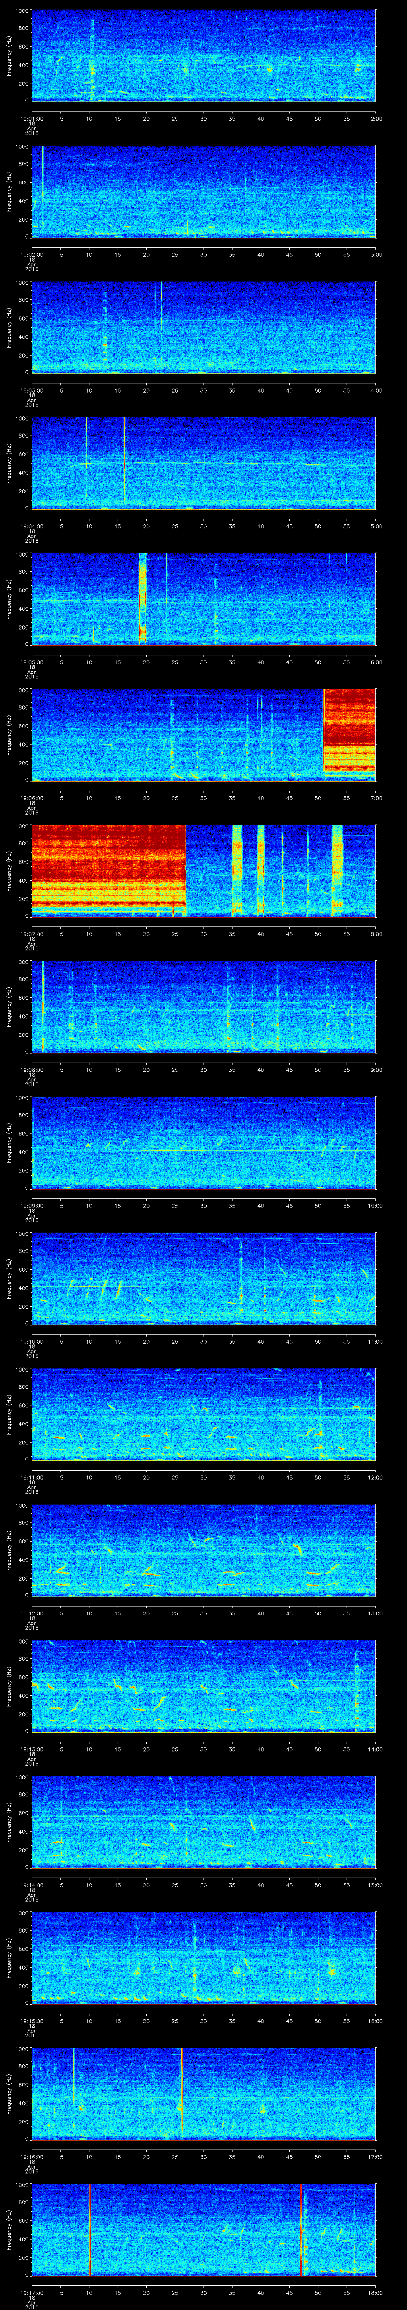407x2310 pixels.
Task: Click the '14:00' end time label
Action: tap(375, 1748)
